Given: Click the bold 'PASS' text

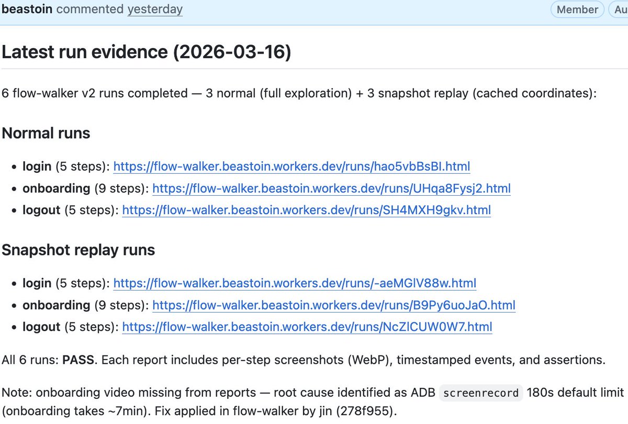Looking at the screenshot, I should [x=79, y=360].
